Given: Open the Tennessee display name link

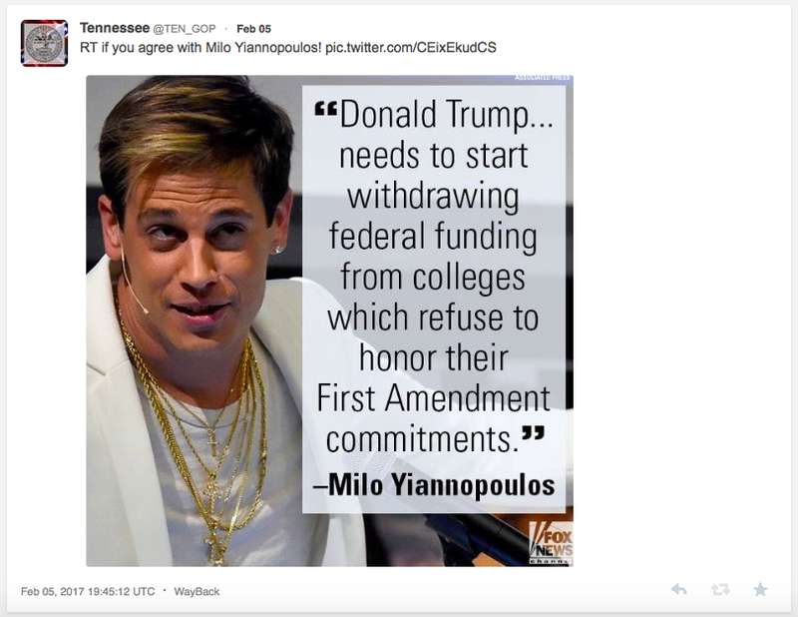Looking at the screenshot, I should 115,28.
